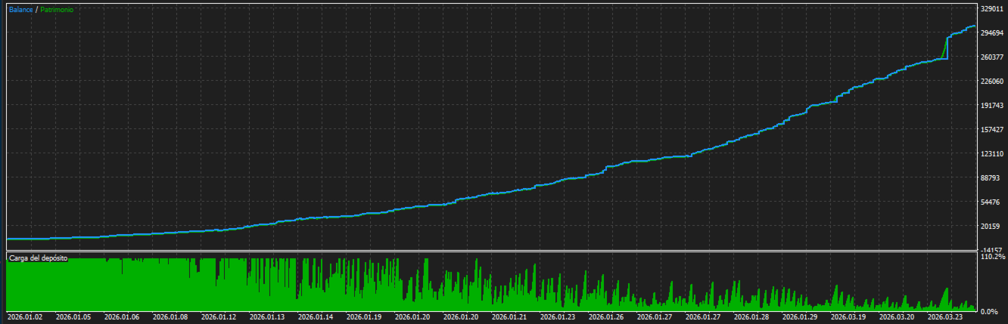1008x324 pixels.
Task: Select the 191743 axis value
Action: pyautogui.click(x=991, y=106)
